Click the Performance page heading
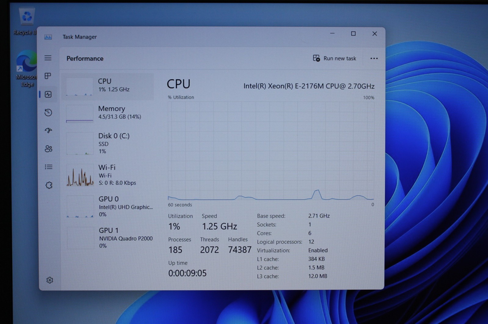The width and height of the screenshot is (488, 324). point(85,58)
